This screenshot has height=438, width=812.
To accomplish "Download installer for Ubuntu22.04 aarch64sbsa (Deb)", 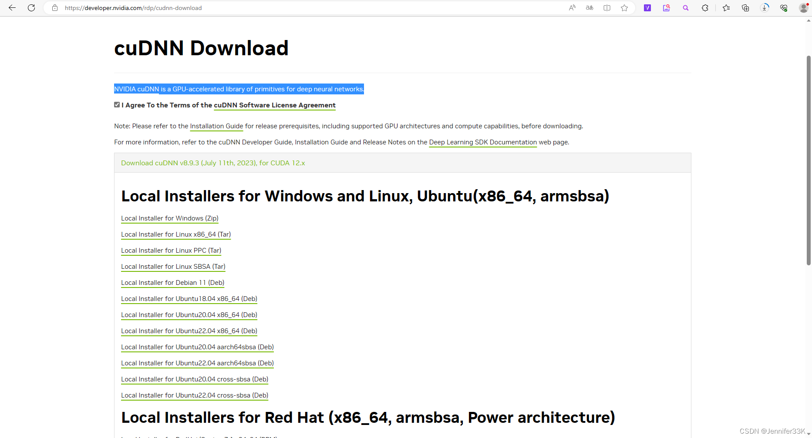I will pos(197,363).
